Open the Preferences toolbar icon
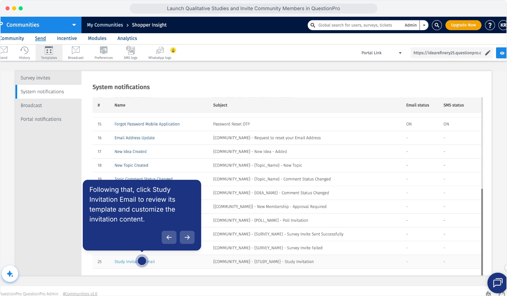Screen dimensions: 507x296 coord(104,53)
